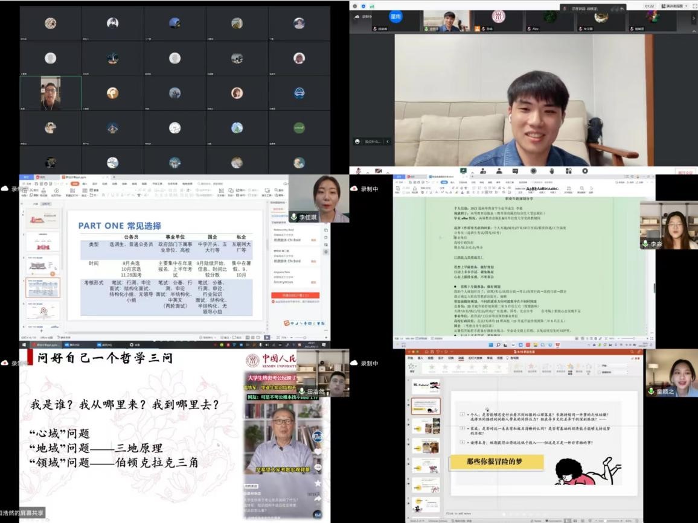Click the camera icon in the meeting toolbar

click(379, 171)
